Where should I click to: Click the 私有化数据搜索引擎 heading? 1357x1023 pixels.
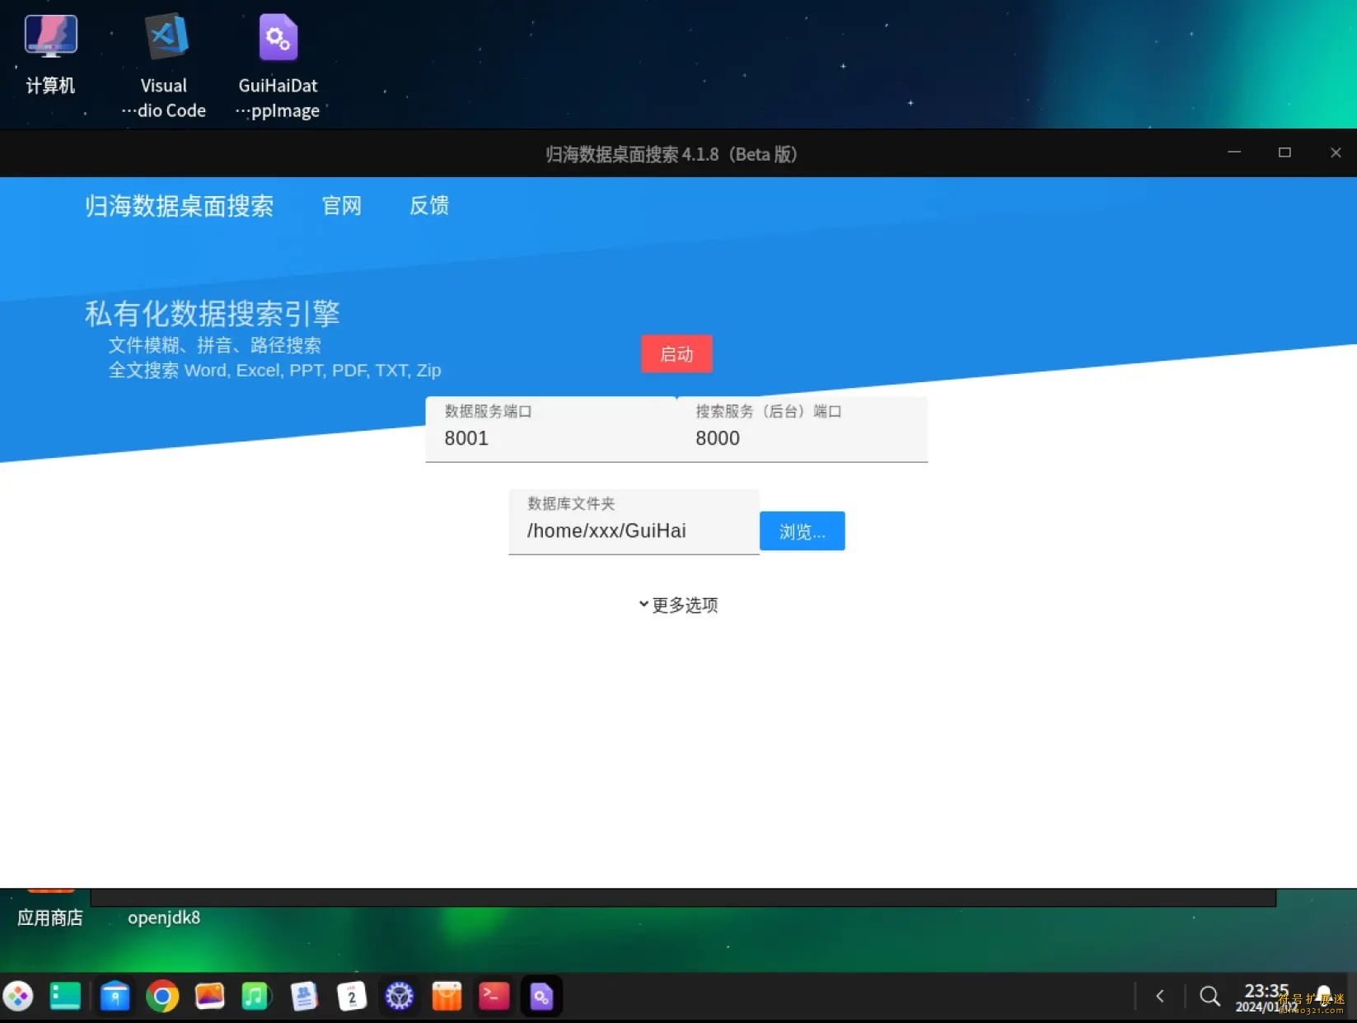point(213,314)
